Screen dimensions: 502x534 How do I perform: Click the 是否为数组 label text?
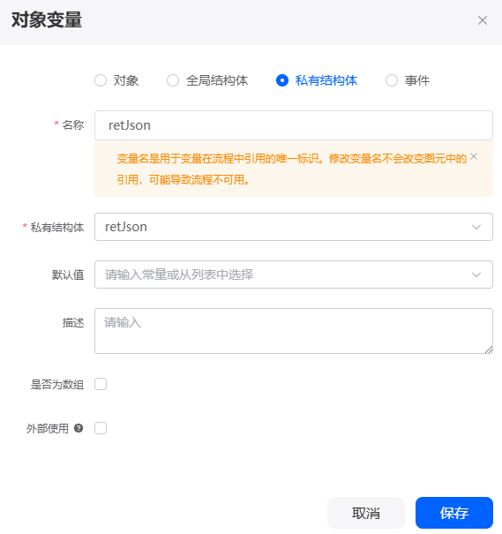(57, 385)
